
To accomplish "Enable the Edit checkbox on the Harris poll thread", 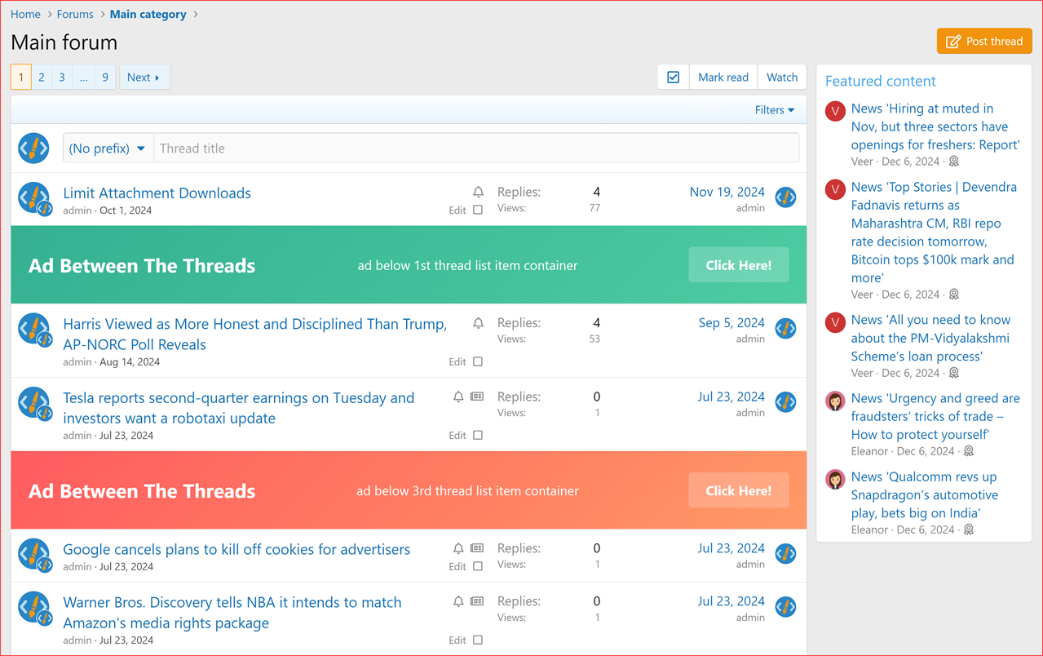I will click(x=477, y=361).
